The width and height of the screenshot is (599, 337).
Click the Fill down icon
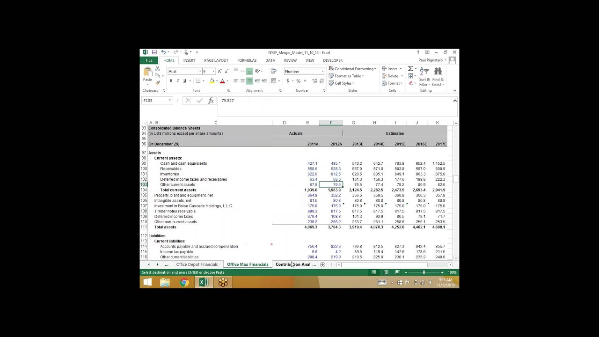[410, 76]
